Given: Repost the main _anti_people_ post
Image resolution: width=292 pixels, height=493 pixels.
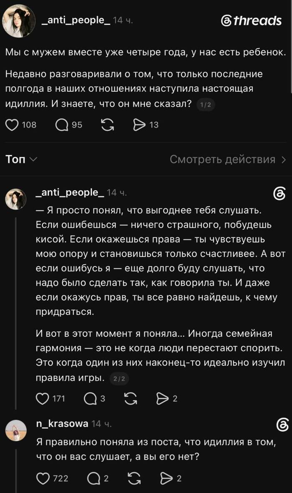Looking at the screenshot, I should (108, 125).
